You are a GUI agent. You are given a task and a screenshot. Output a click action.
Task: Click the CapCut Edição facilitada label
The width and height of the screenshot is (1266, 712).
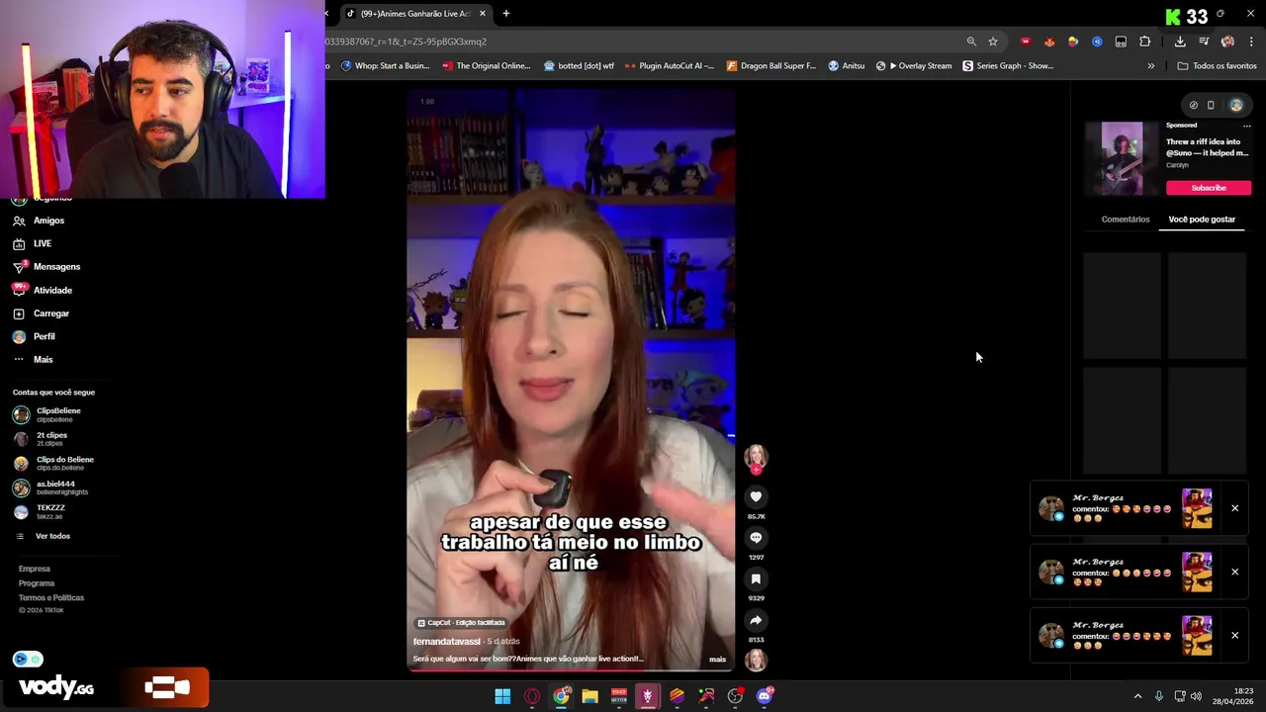[462, 623]
